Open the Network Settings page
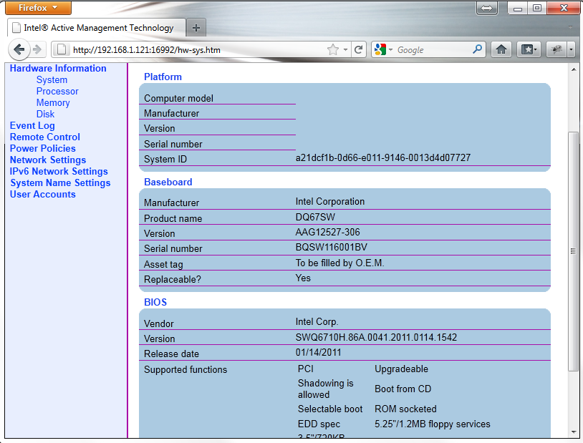Viewport: 583px width, 443px height. [x=48, y=160]
